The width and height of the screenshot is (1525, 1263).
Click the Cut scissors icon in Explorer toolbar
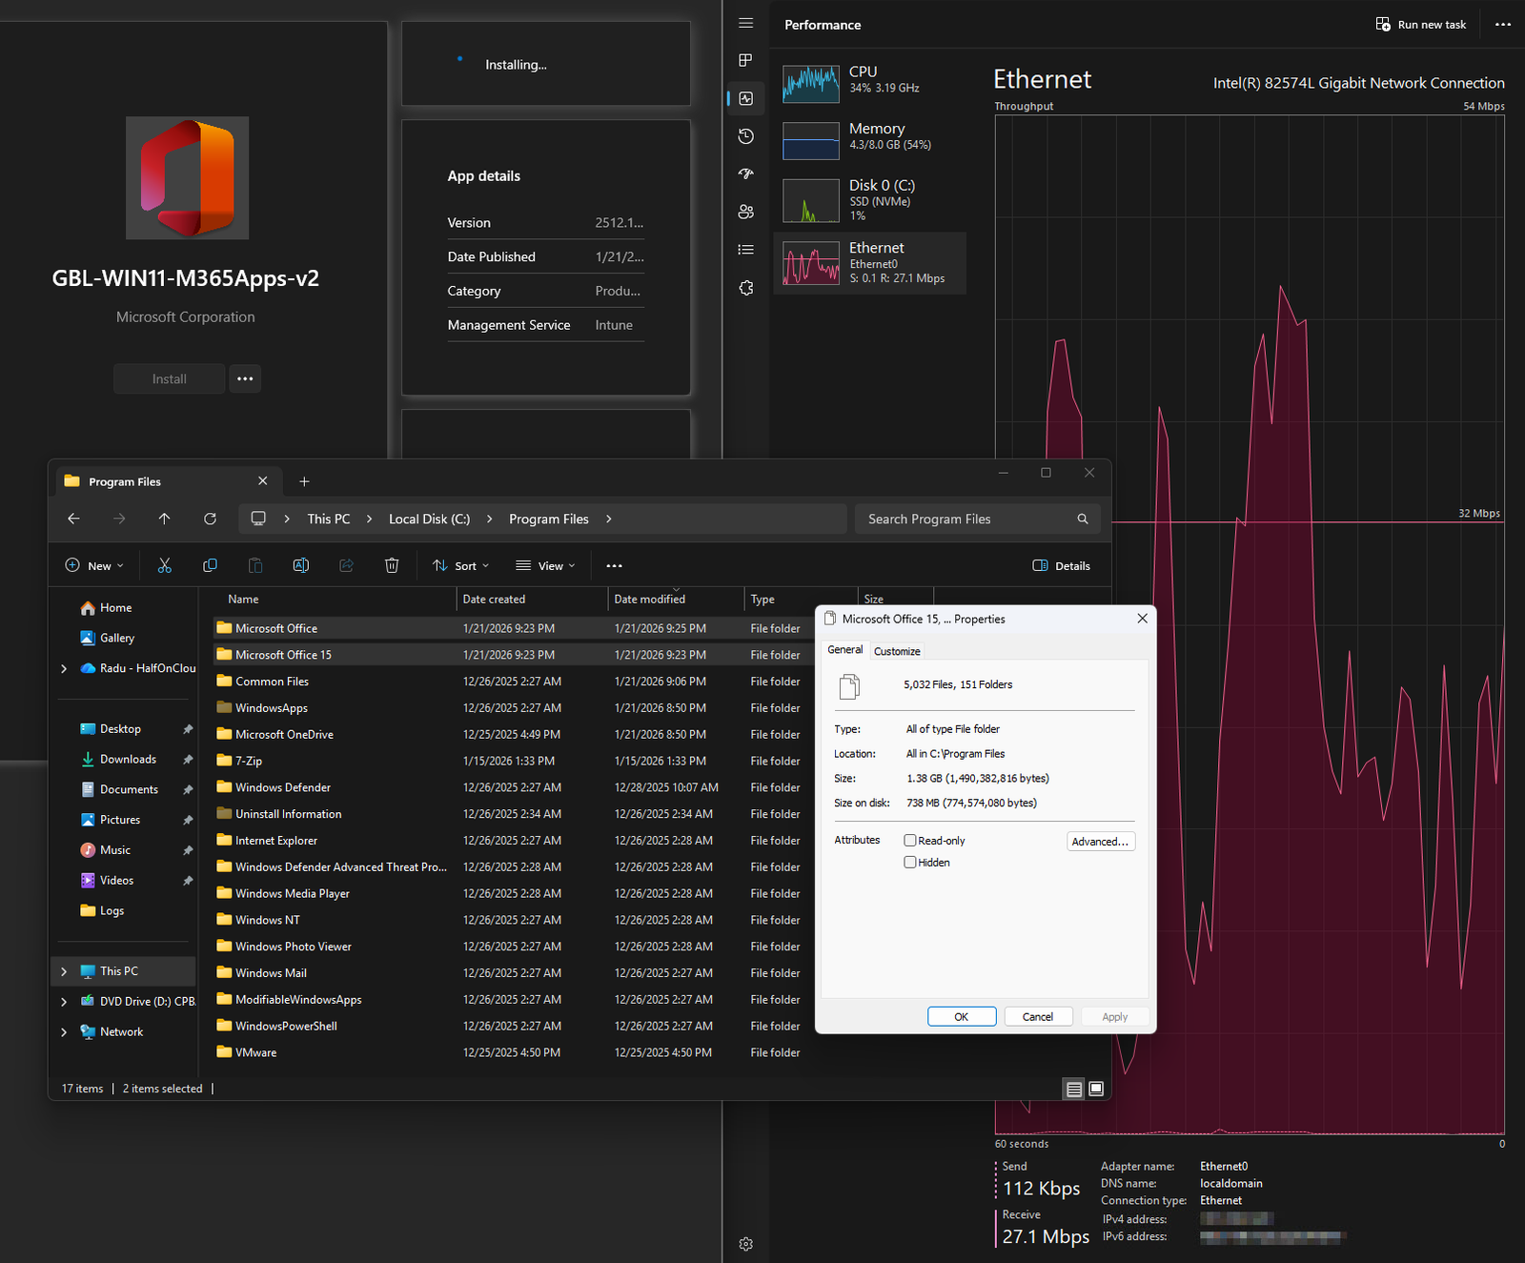point(165,565)
